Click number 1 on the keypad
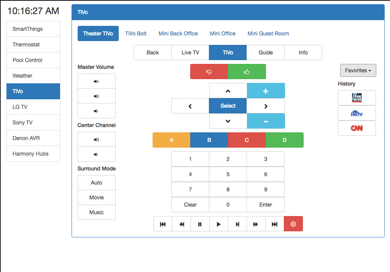This screenshot has height=272, width=390. coord(190,159)
